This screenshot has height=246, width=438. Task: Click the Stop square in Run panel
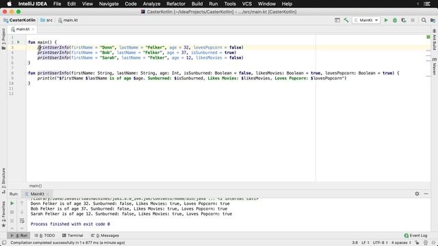(12, 212)
